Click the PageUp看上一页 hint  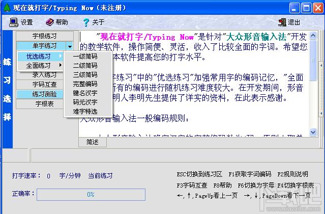pos(207,196)
